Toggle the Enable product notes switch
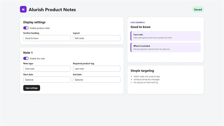The height and width of the screenshot is (126, 224). click(26, 28)
